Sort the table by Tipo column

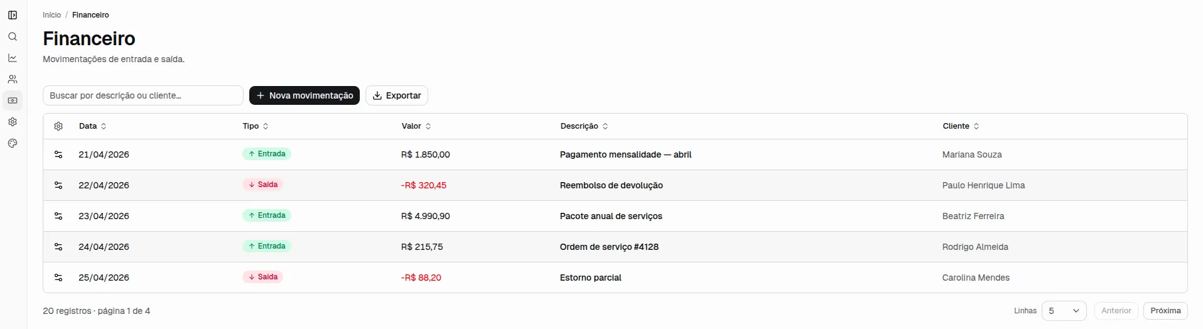click(x=256, y=126)
